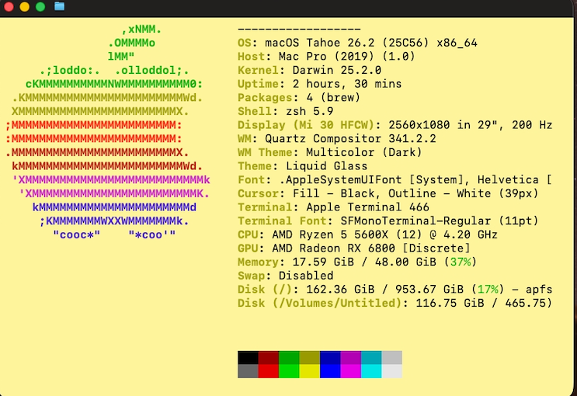The width and height of the screenshot is (577, 396).
Task: Click the black color block
Action: coord(248,358)
